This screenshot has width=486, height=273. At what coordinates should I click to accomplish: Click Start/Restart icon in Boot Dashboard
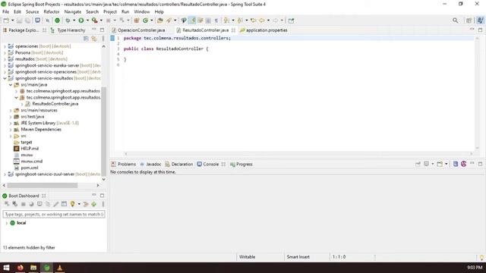(x=7, y=204)
